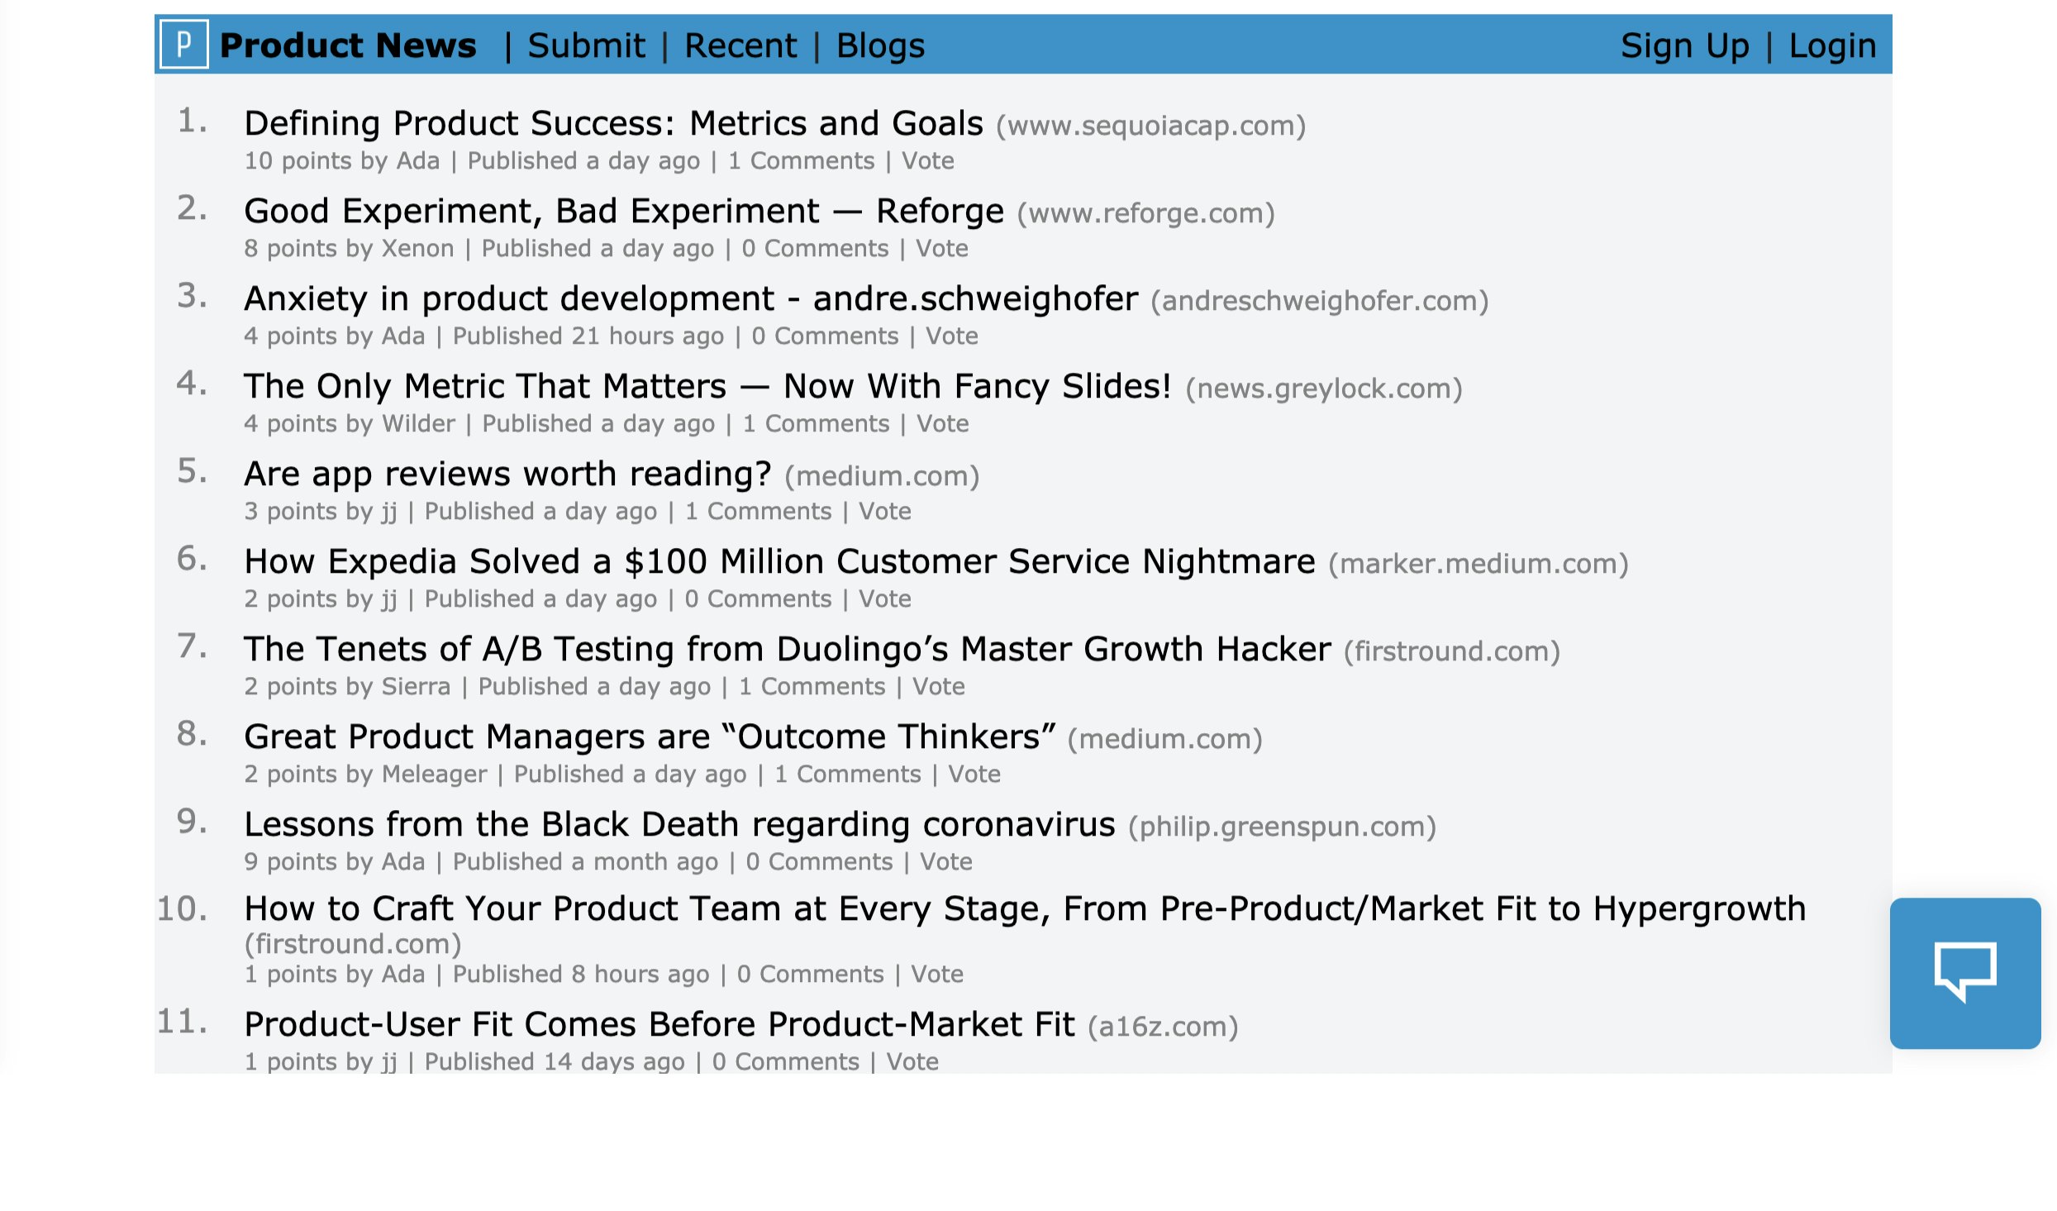Vote for Good Experiment, Bad Experiment post

[x=941, y=248]
